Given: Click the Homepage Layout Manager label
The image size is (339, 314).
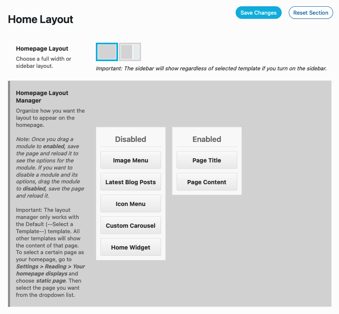Looking at the screenshot, I should [x=42, y=97].
